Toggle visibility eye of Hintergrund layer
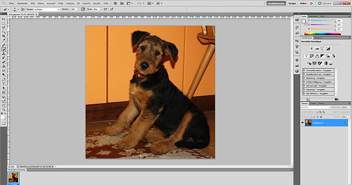Viewport: 352px width, 185px height. tap(303, 123)
